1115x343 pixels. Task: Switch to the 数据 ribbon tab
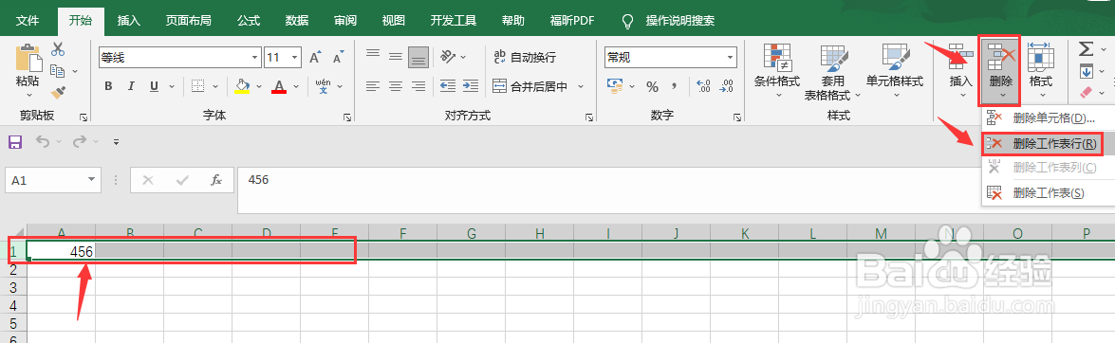(296, 21)
